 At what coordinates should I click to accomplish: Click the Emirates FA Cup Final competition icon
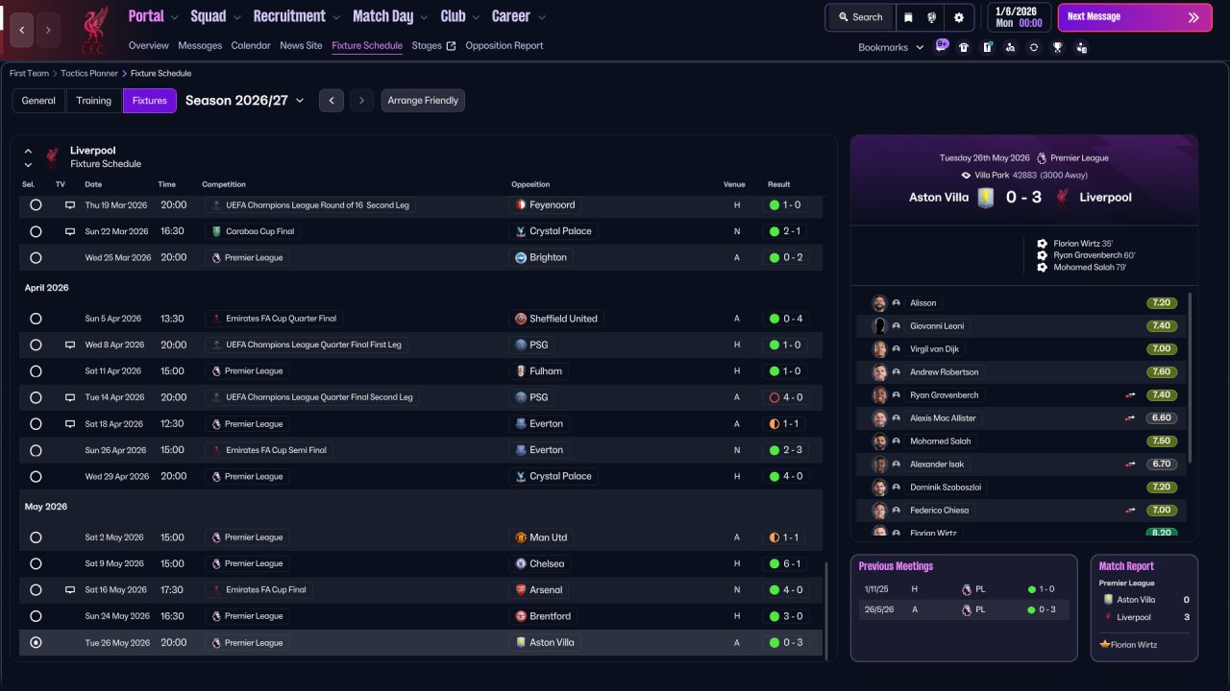216,590
